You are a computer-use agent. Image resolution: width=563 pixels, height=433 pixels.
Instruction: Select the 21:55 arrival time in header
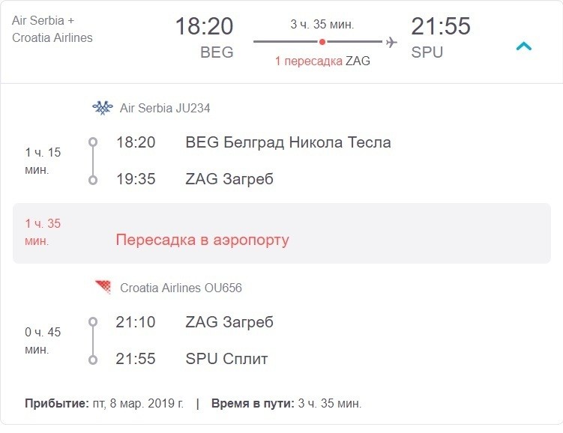point(441,27)
